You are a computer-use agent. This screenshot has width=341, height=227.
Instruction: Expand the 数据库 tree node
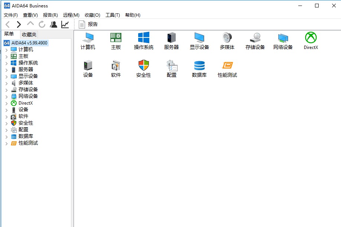(7, 137)
